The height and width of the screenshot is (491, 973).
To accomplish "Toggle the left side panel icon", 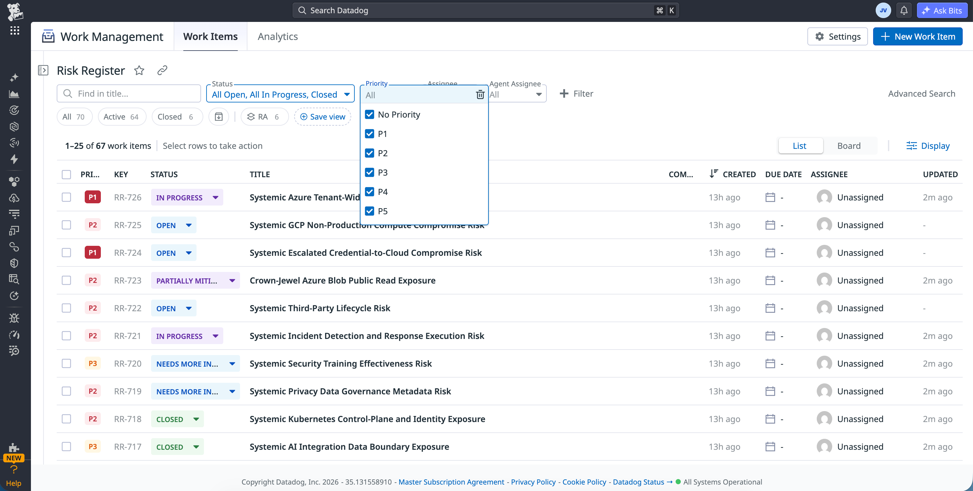I will point(43,70).
